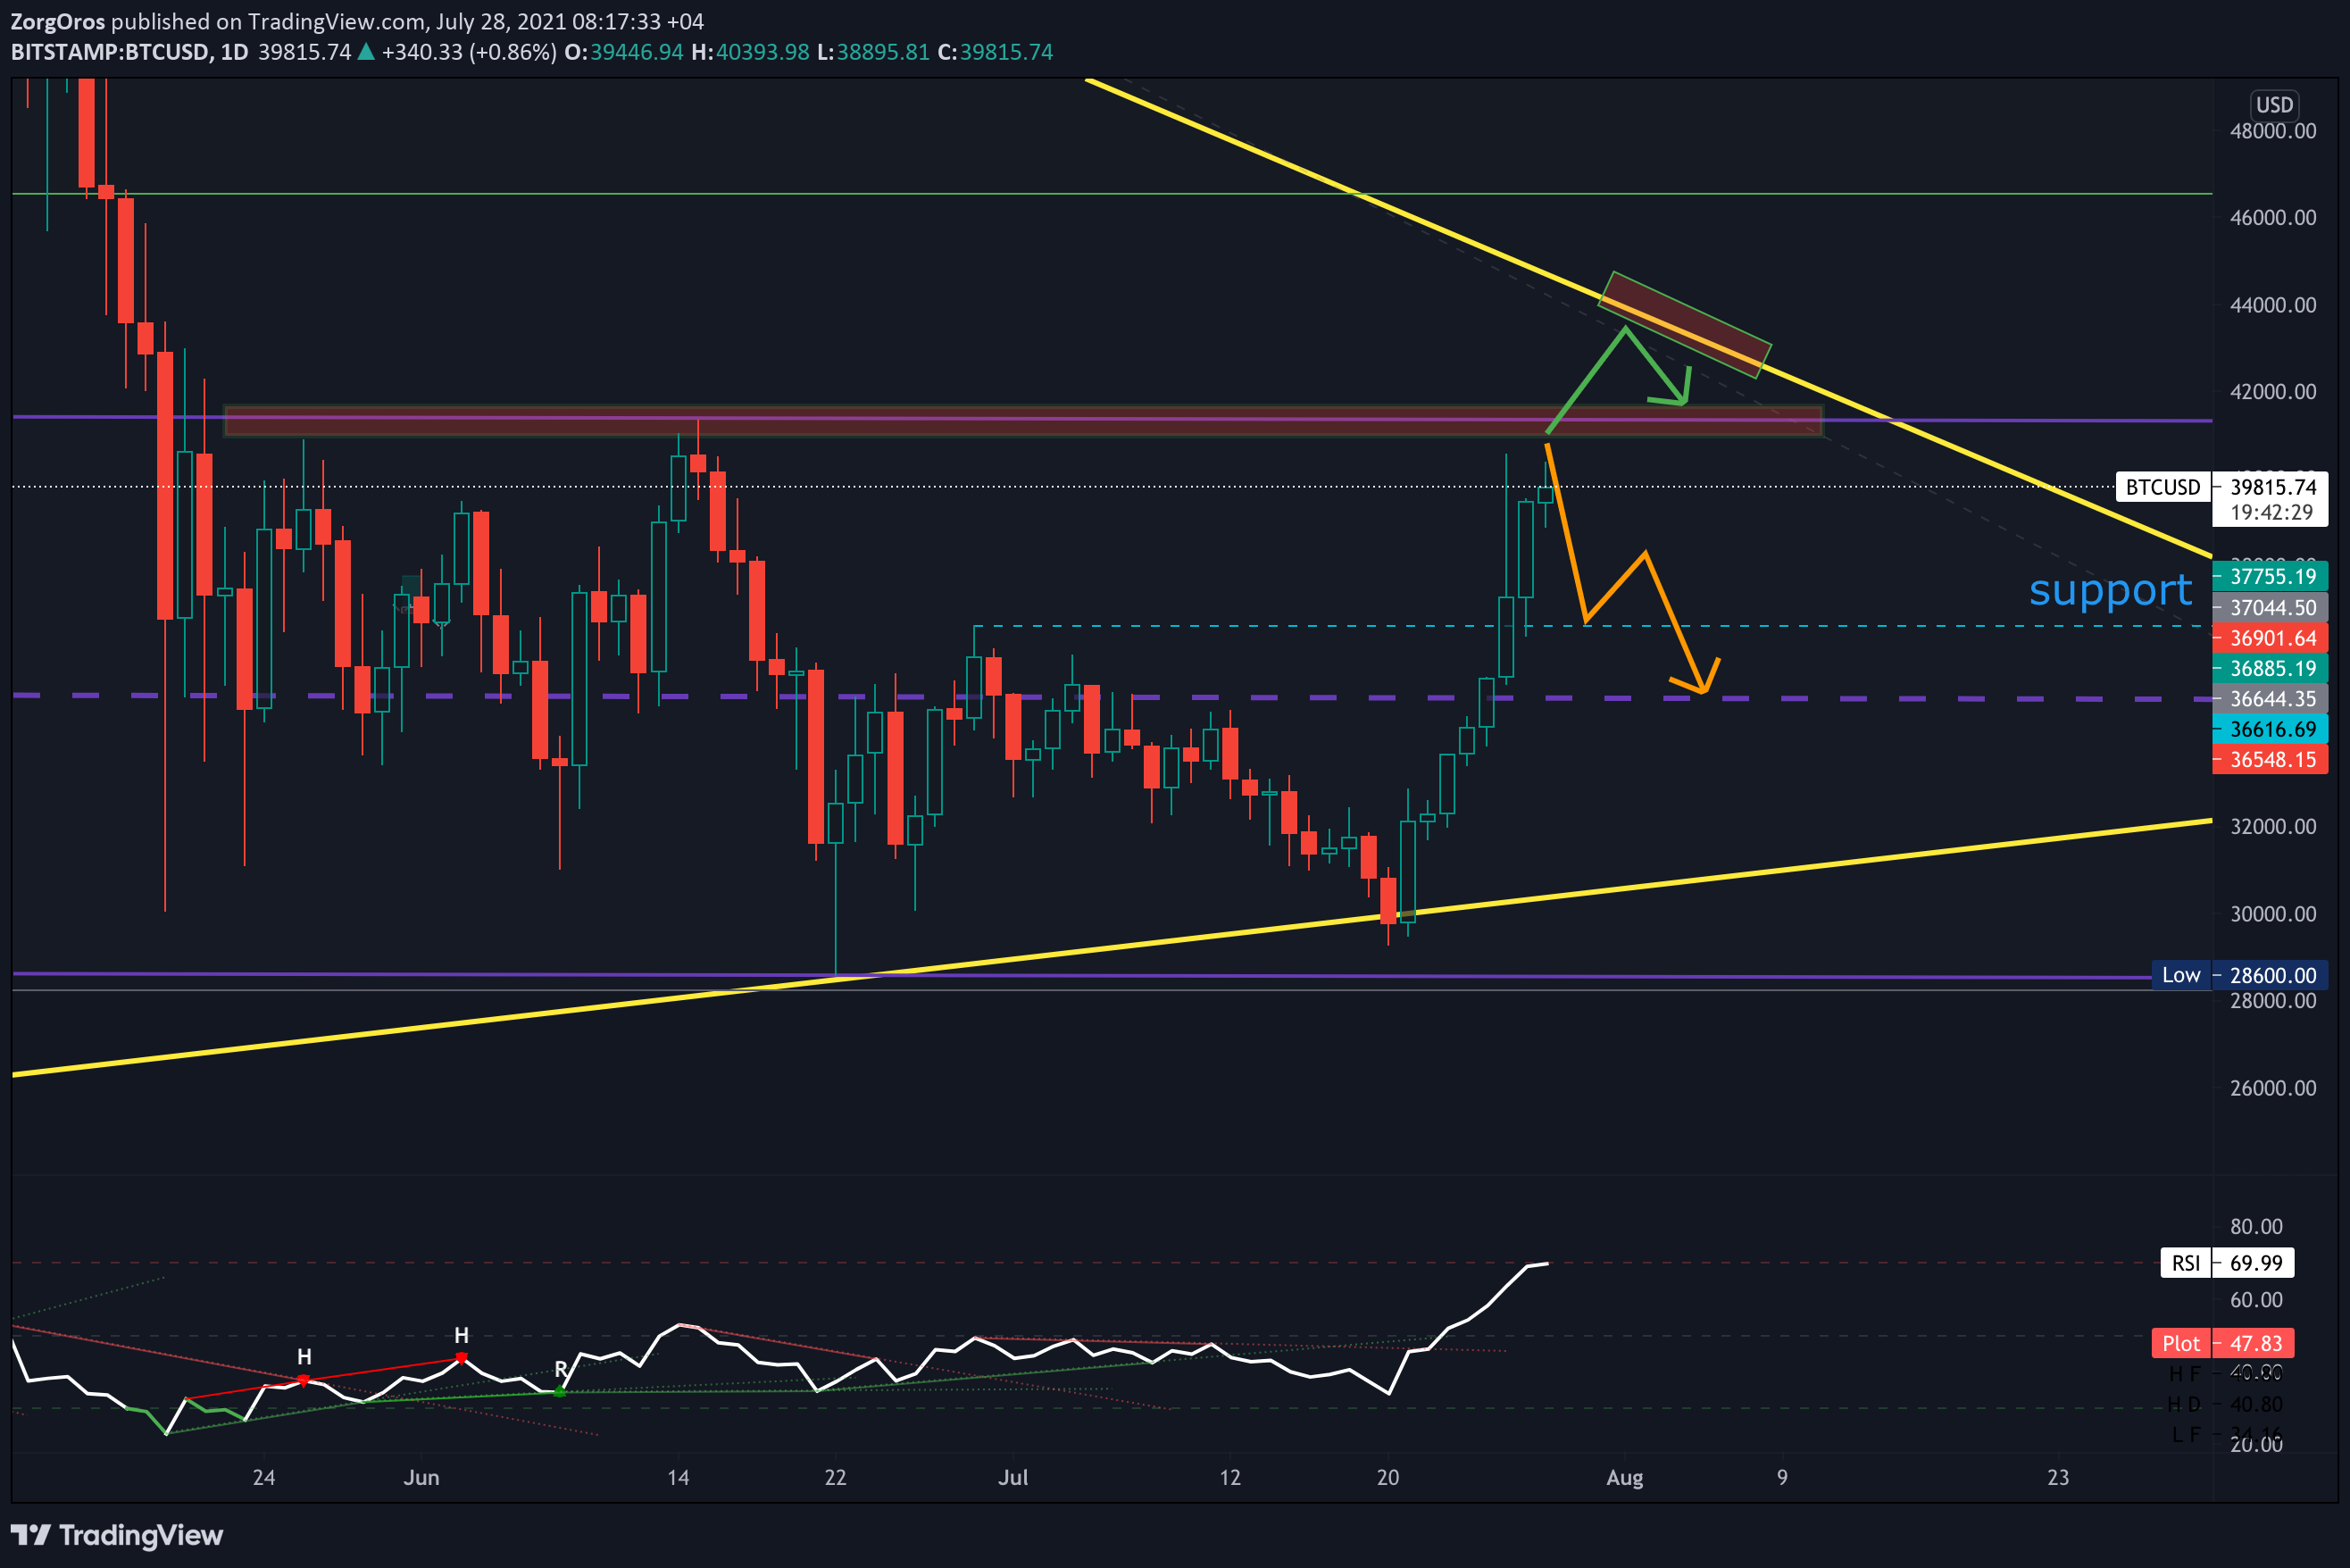Image resolution: width=2350 pixels, height=1568 pixels.
Task: Click the '23' date label on time axis
Action: click(2058, 1478)
